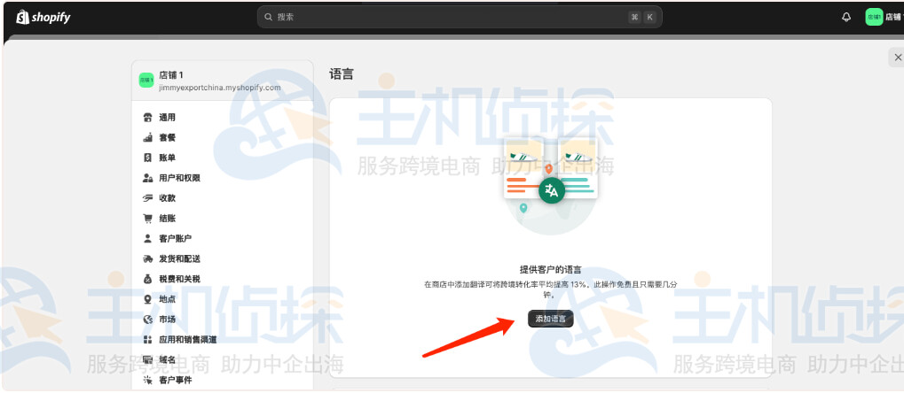Screen dimensions: 904x393
Task: Click the 应用和销售渠道 grid icon
Action: [147, 340]
